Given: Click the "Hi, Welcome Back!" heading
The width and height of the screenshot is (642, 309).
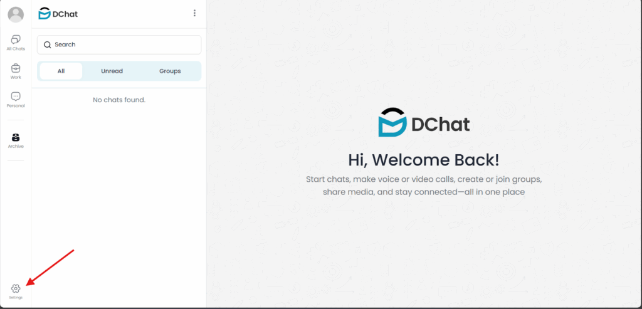Looking at the screenshot, I should tap(424, 160).
